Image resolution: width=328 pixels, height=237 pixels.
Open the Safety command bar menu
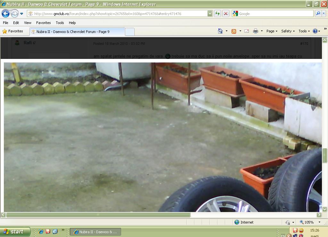tap(288, 31)
